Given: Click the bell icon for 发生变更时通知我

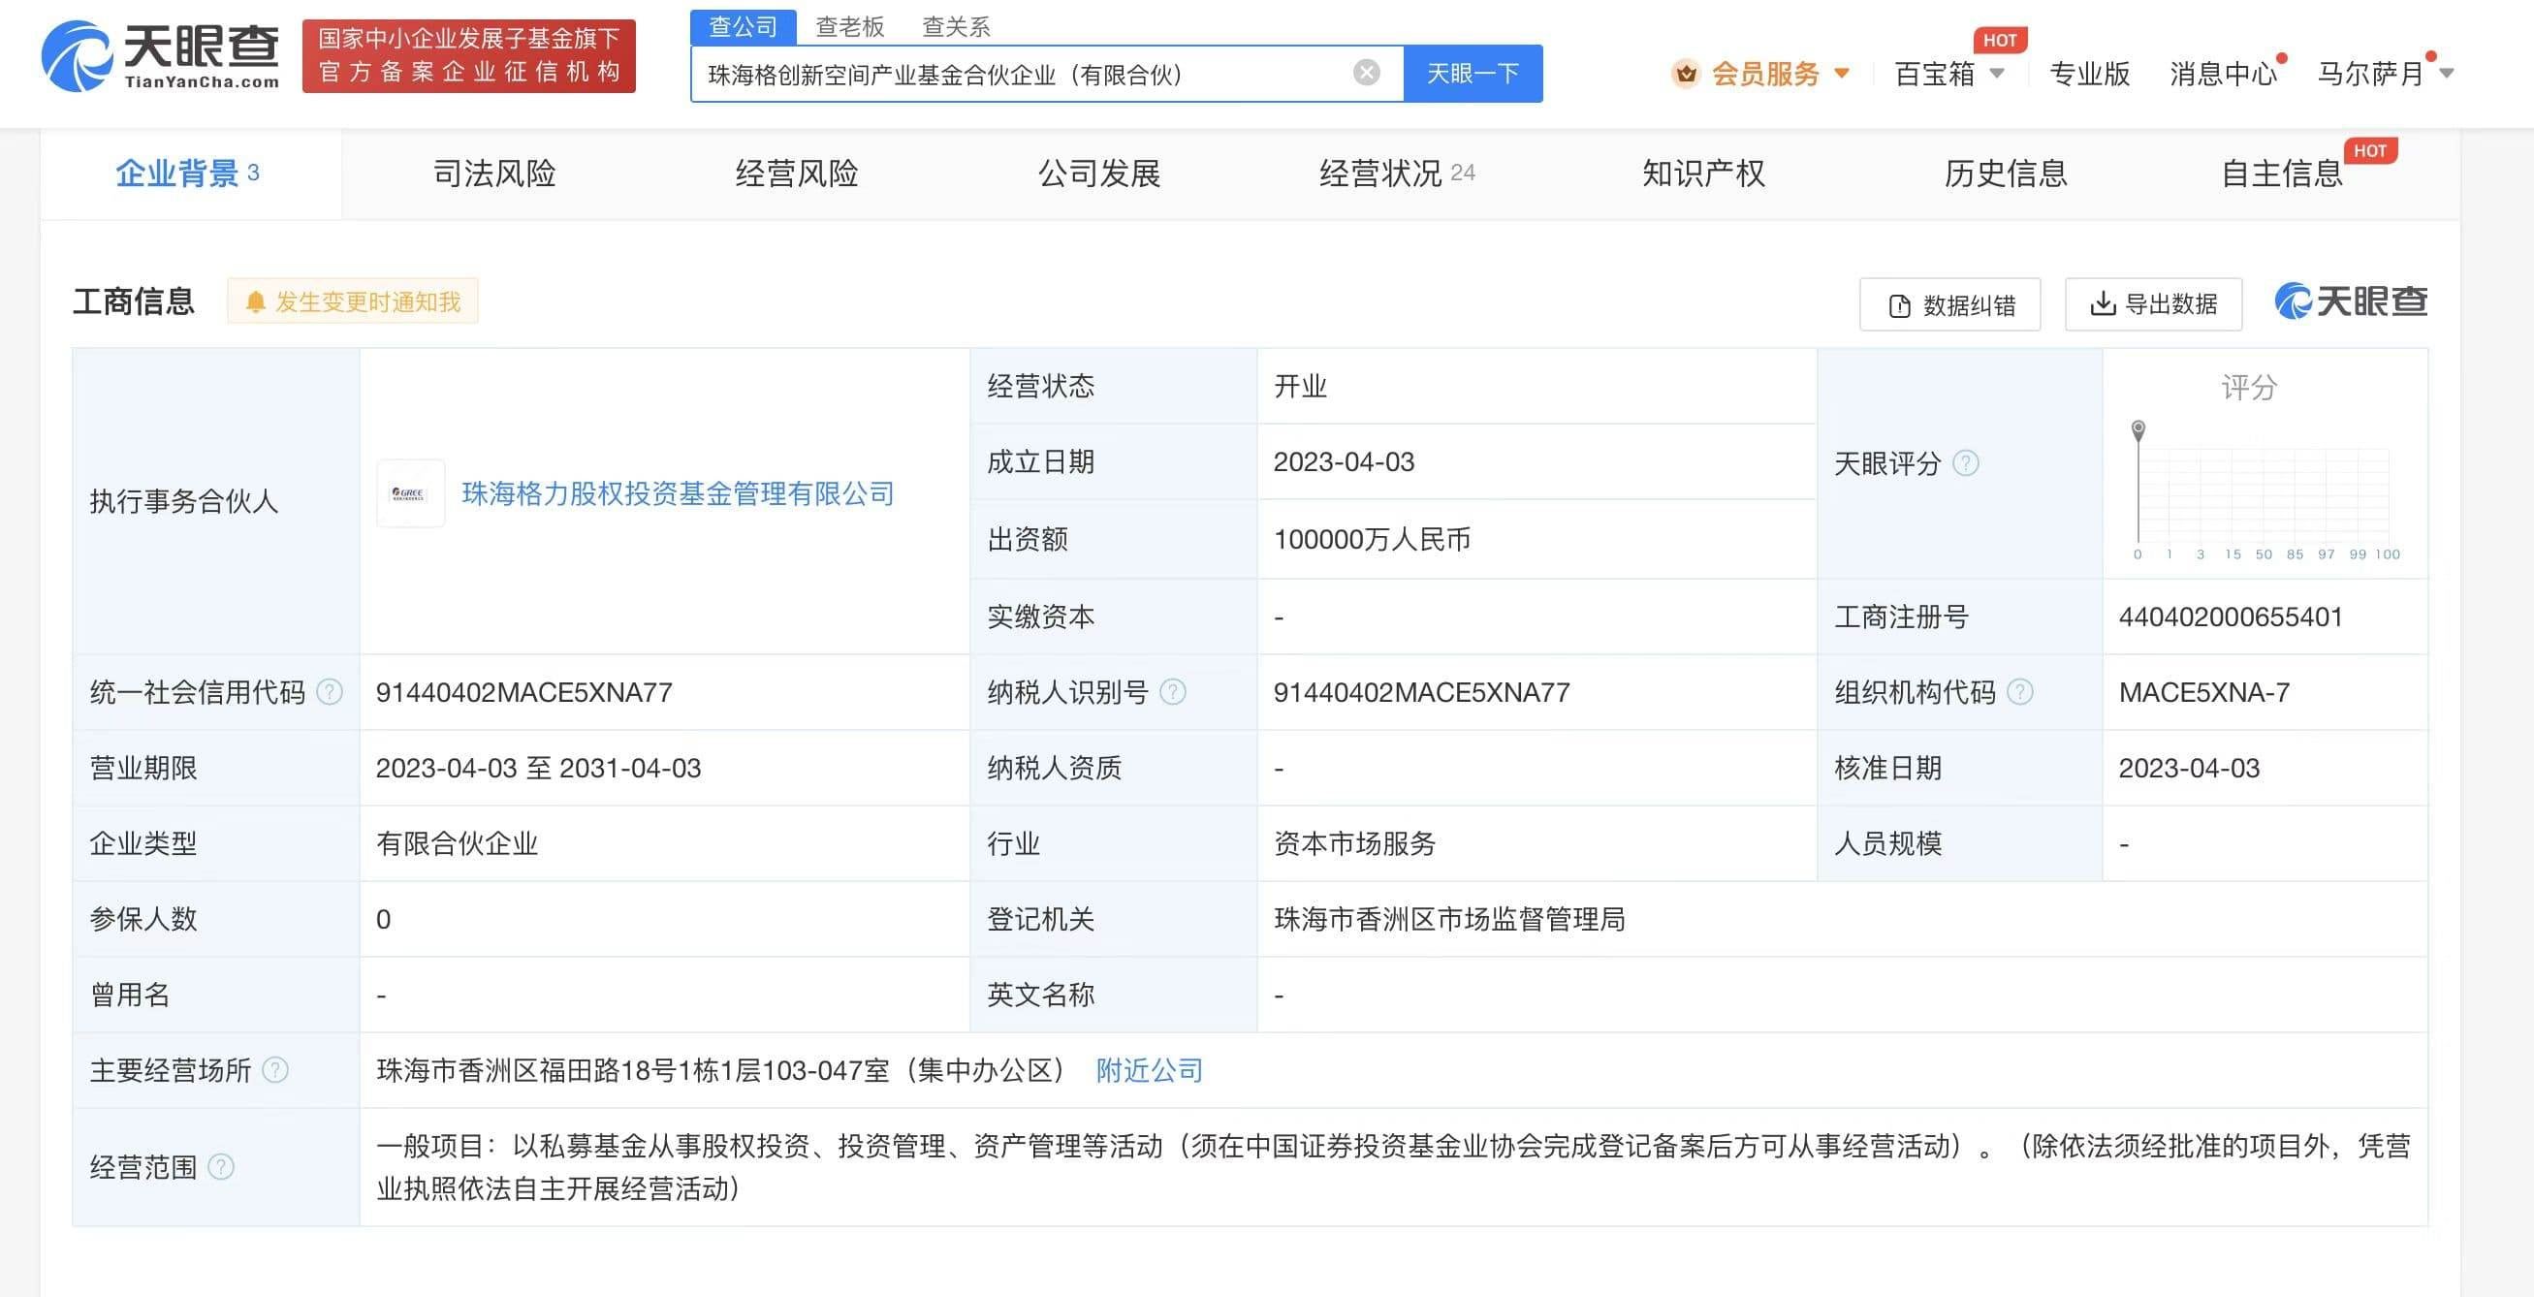Looking at the screenshot, I should click(257, 301).
